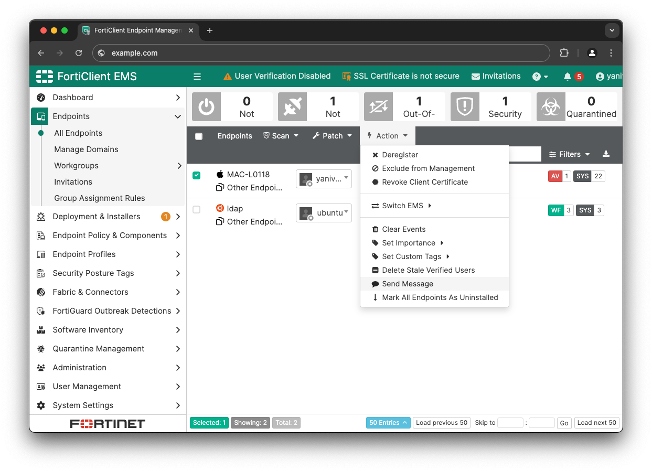Toggle the select-all endpoints checkbox
Viewport: 652px width, 471px height.
point(199,135)
